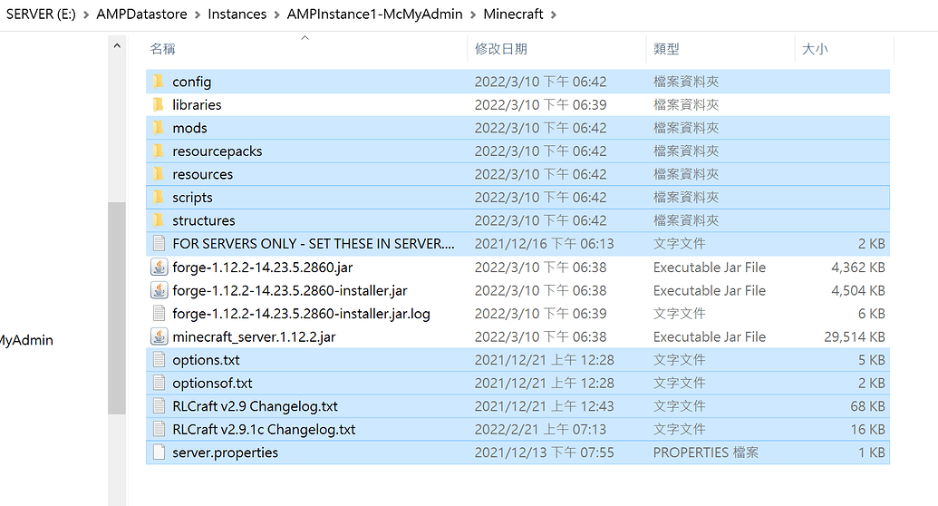938x506 pixels.
Task: Click Minecraft in the breadcrumb path
Action: [x=513, y=14]
